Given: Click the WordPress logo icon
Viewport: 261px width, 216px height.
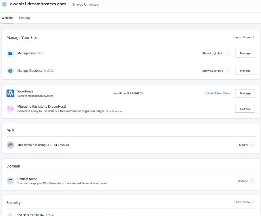Looking at the screenshot, I should (10, 93).
